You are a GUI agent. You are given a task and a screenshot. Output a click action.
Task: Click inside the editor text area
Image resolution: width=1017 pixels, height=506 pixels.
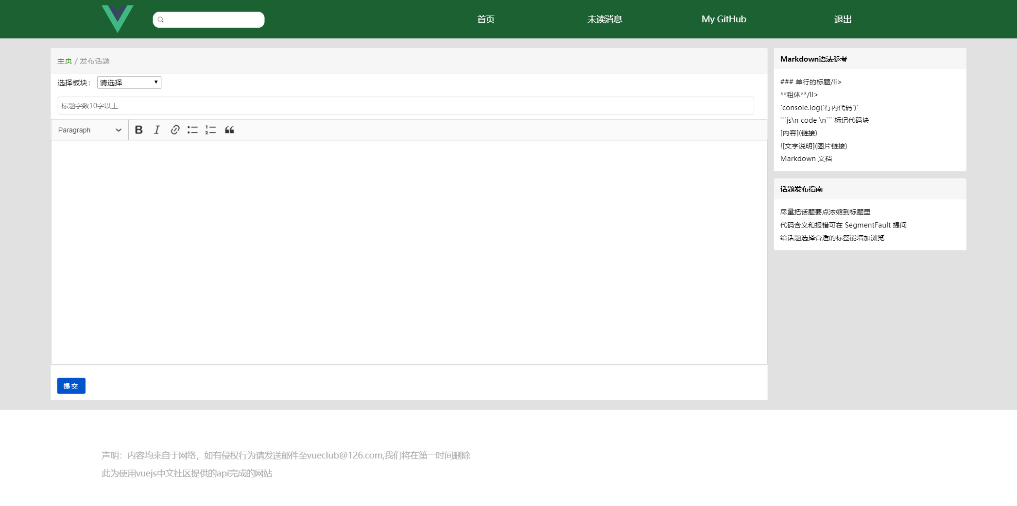pos(409,252)
